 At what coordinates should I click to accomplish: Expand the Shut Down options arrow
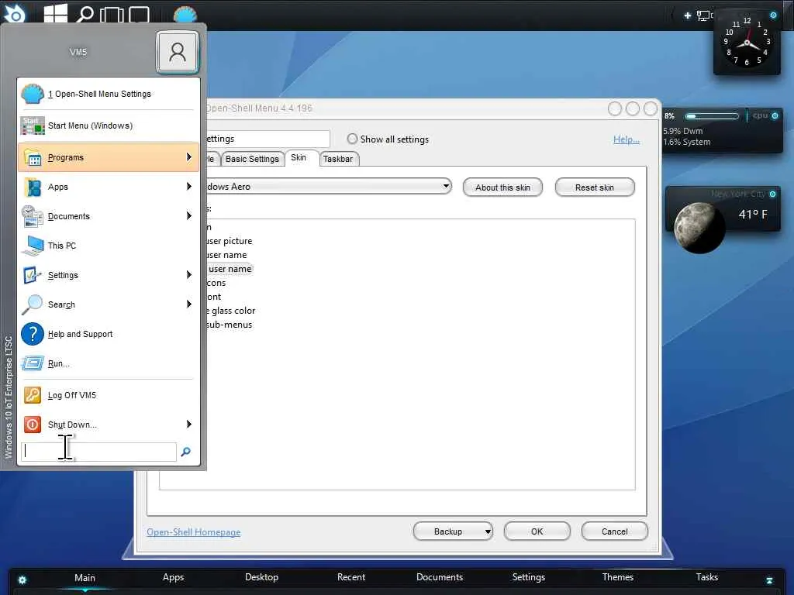tap(189, 424)
